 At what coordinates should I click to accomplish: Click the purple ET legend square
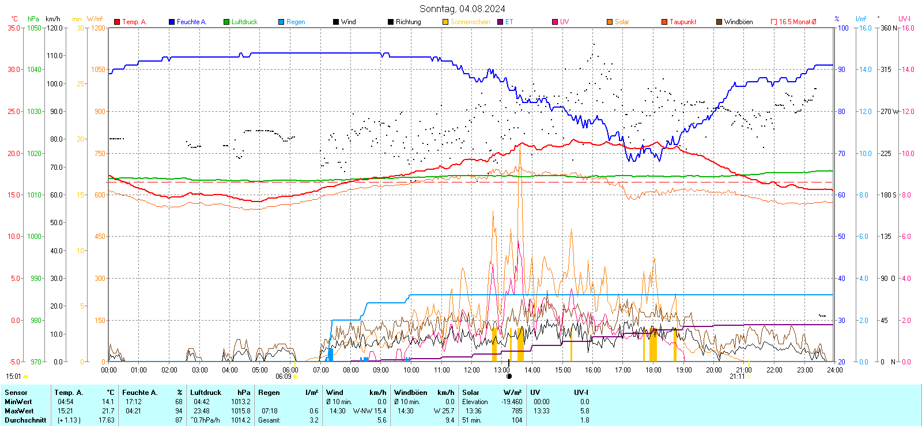(500, 22)
